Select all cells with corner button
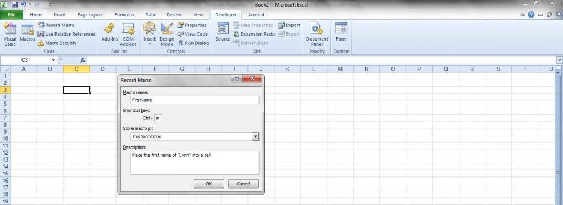 pos(5,69)
